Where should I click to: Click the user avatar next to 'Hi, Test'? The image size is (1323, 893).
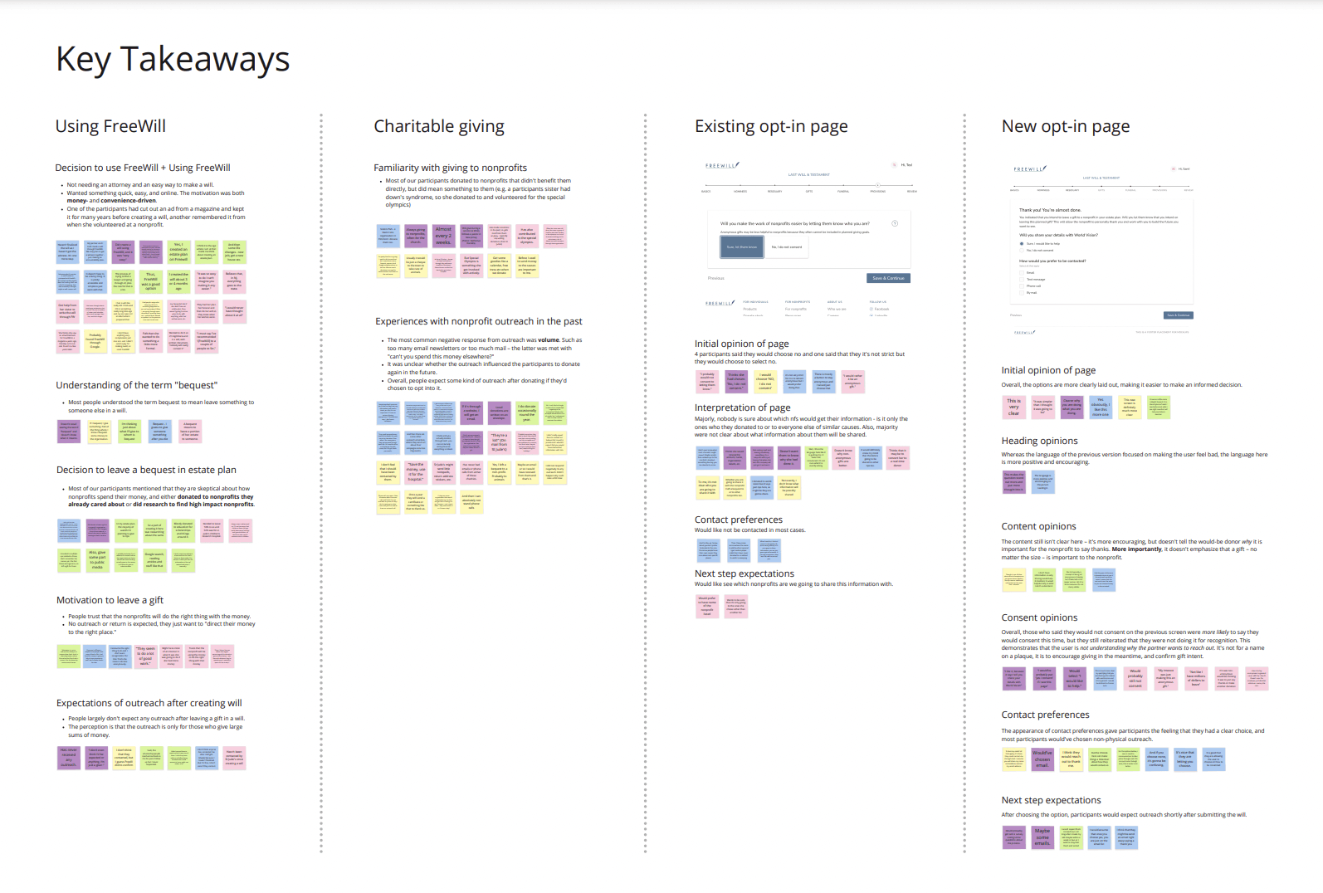pyautogui.click(x=894, y=165)
